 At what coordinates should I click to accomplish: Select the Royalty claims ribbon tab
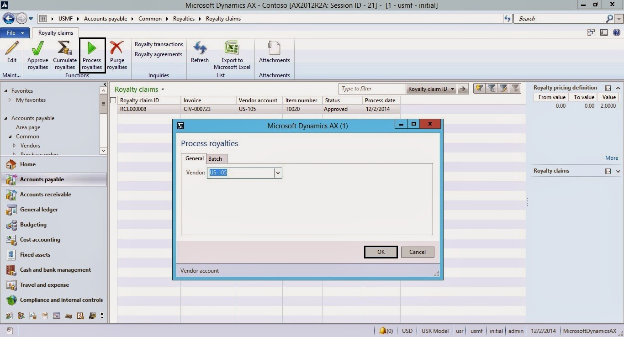point(56,33)
